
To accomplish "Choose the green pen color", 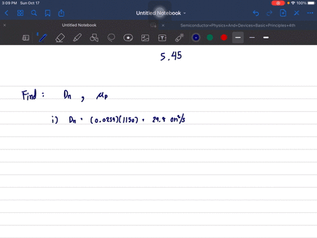I will point(210,38).
